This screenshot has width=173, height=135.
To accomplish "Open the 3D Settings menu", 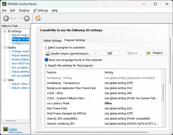I will (x=41, y=10).
